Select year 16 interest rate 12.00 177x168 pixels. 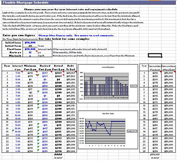coord(18,122)
